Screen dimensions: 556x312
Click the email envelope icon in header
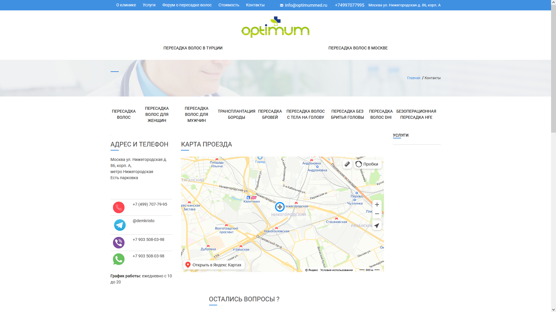(281, 5)
